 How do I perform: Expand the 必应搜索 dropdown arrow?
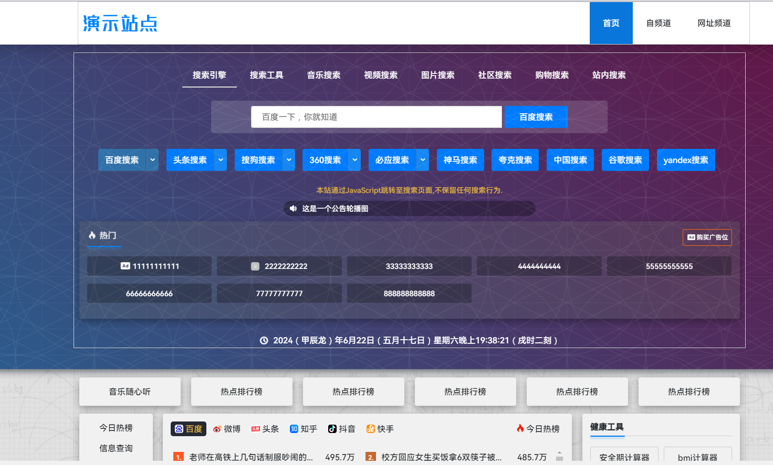tap(423, 160)
